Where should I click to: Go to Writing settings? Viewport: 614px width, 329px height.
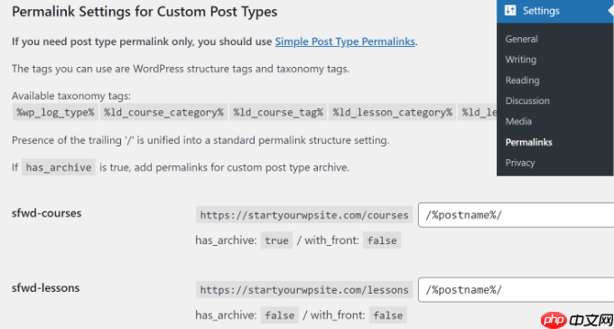[x=520, y=60]
